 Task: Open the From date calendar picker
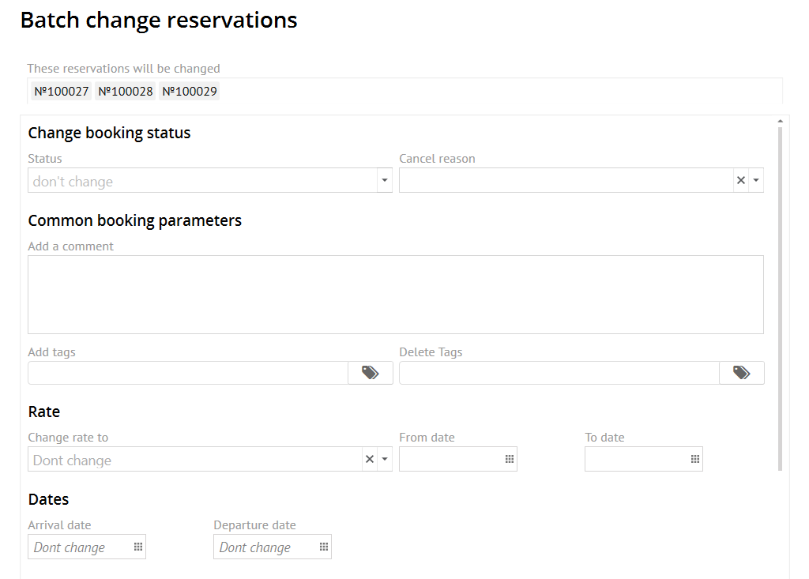(510, 460)
